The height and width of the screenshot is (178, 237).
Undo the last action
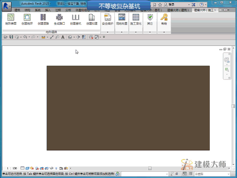pyautogui.click(x=25, y=37)
